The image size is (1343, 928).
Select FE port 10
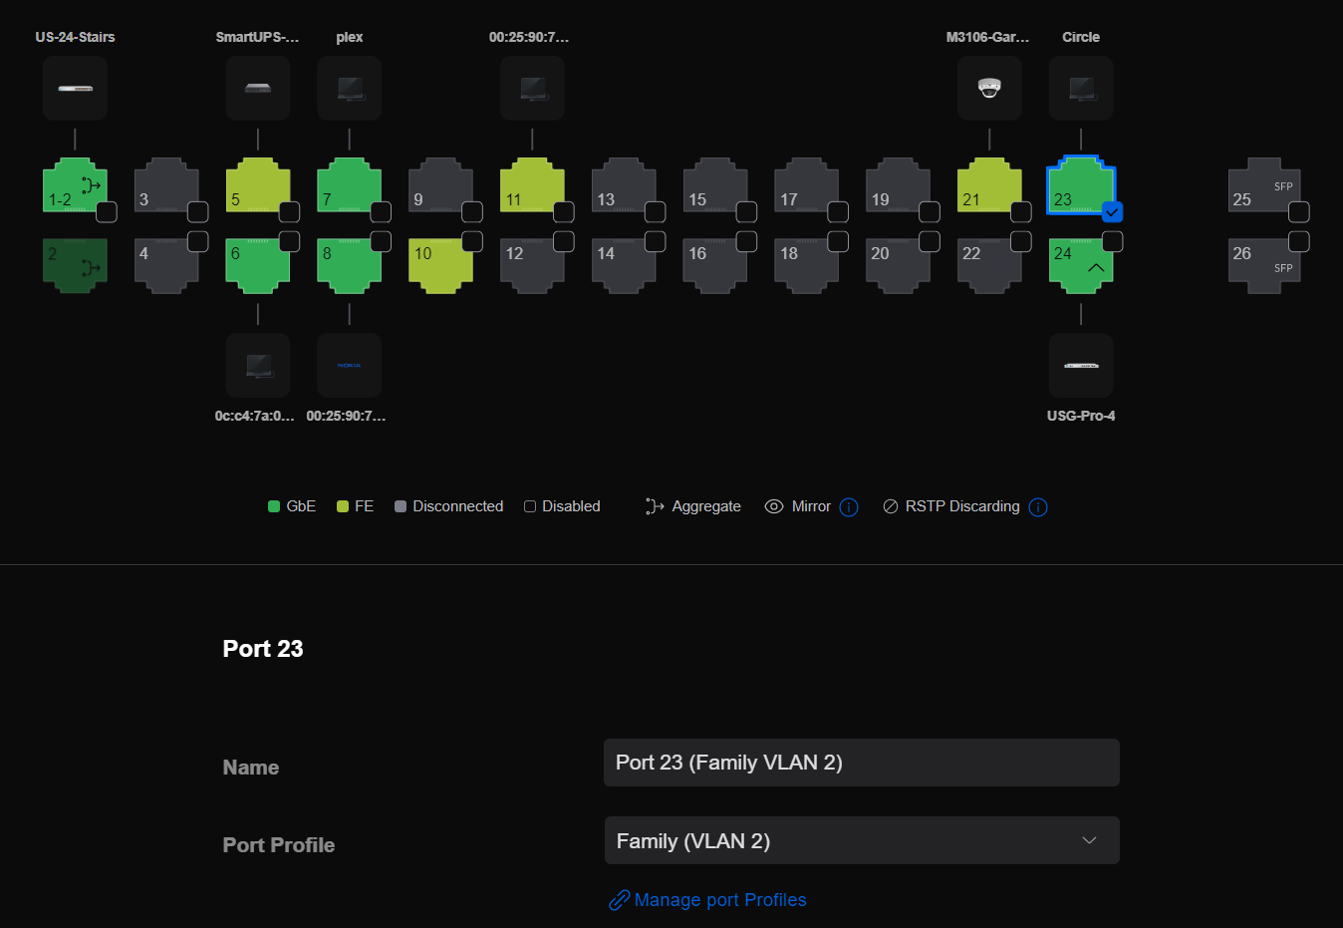440,266
